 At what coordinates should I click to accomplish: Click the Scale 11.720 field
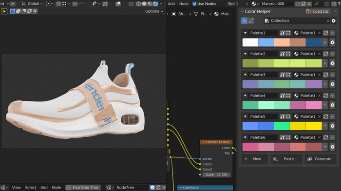[216, 174]
